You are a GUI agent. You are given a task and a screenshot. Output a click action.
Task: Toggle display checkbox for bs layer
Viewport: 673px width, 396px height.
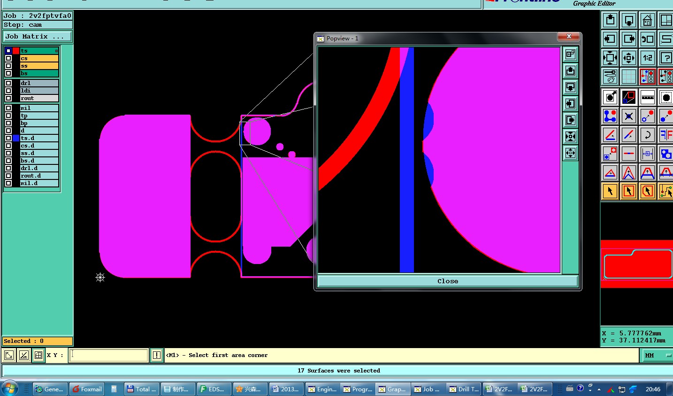click(8, 73)
